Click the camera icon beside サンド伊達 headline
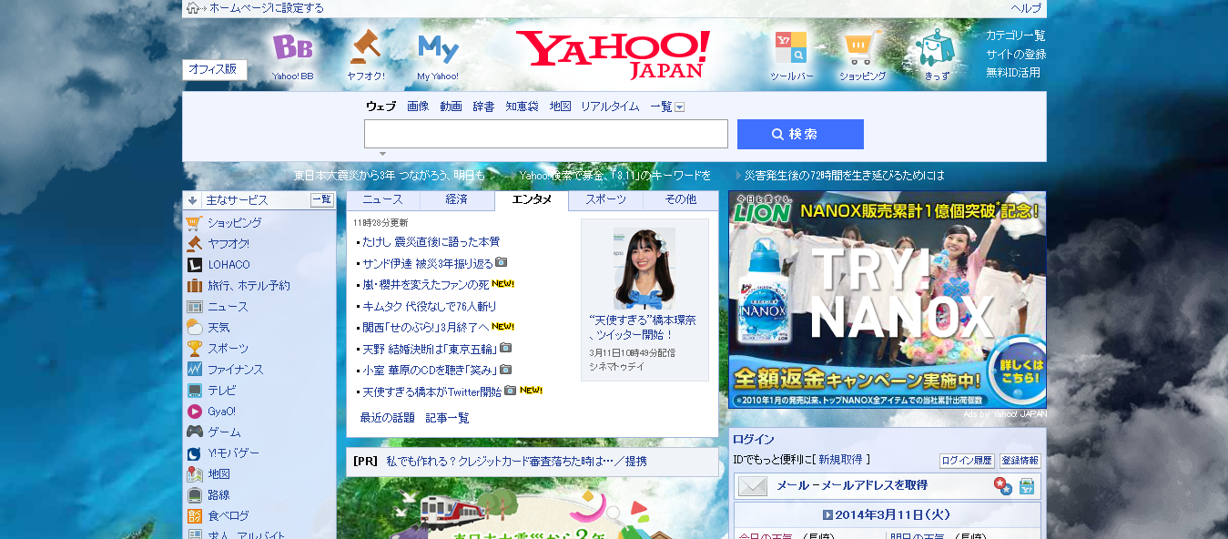This screenshot has width=1228, height=539. (501, 262)
